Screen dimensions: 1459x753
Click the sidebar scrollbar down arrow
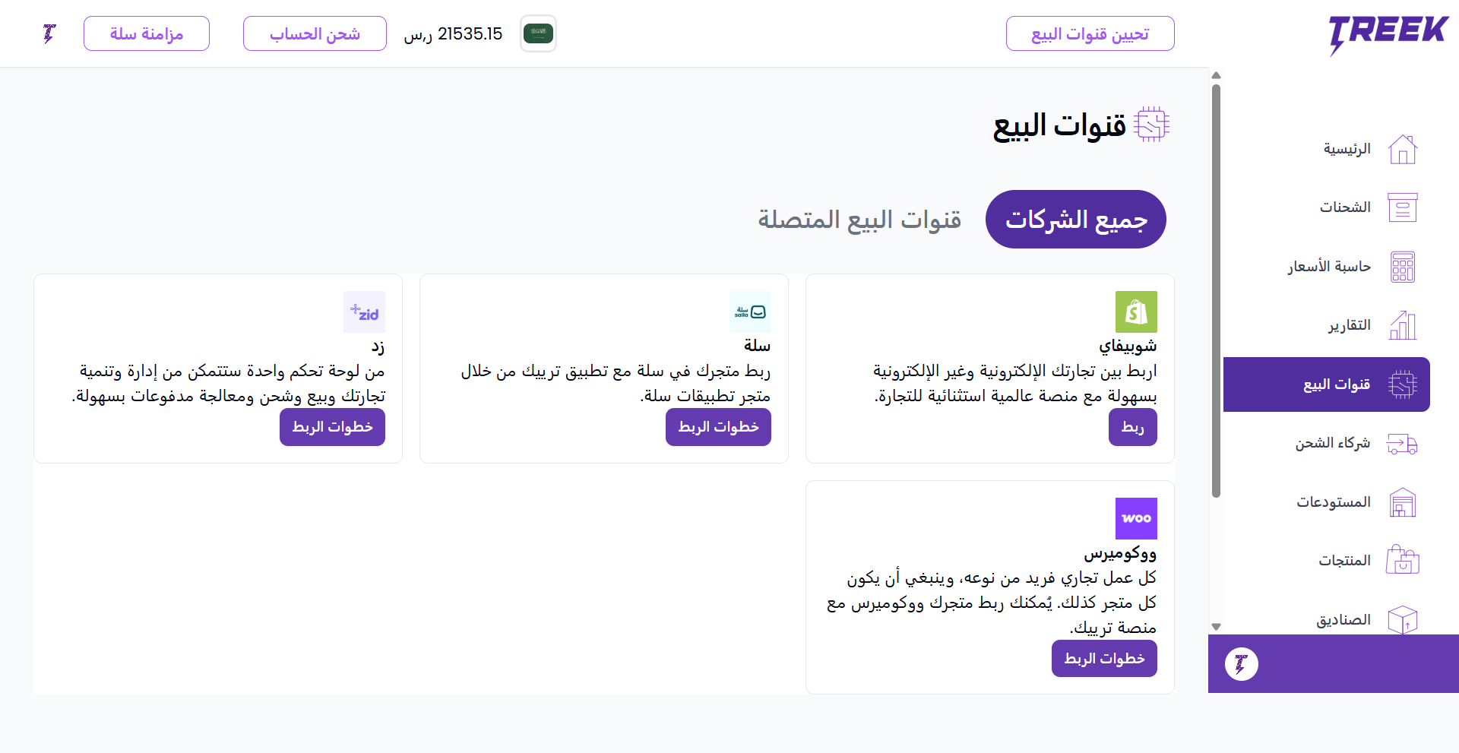click(1216, 627)
